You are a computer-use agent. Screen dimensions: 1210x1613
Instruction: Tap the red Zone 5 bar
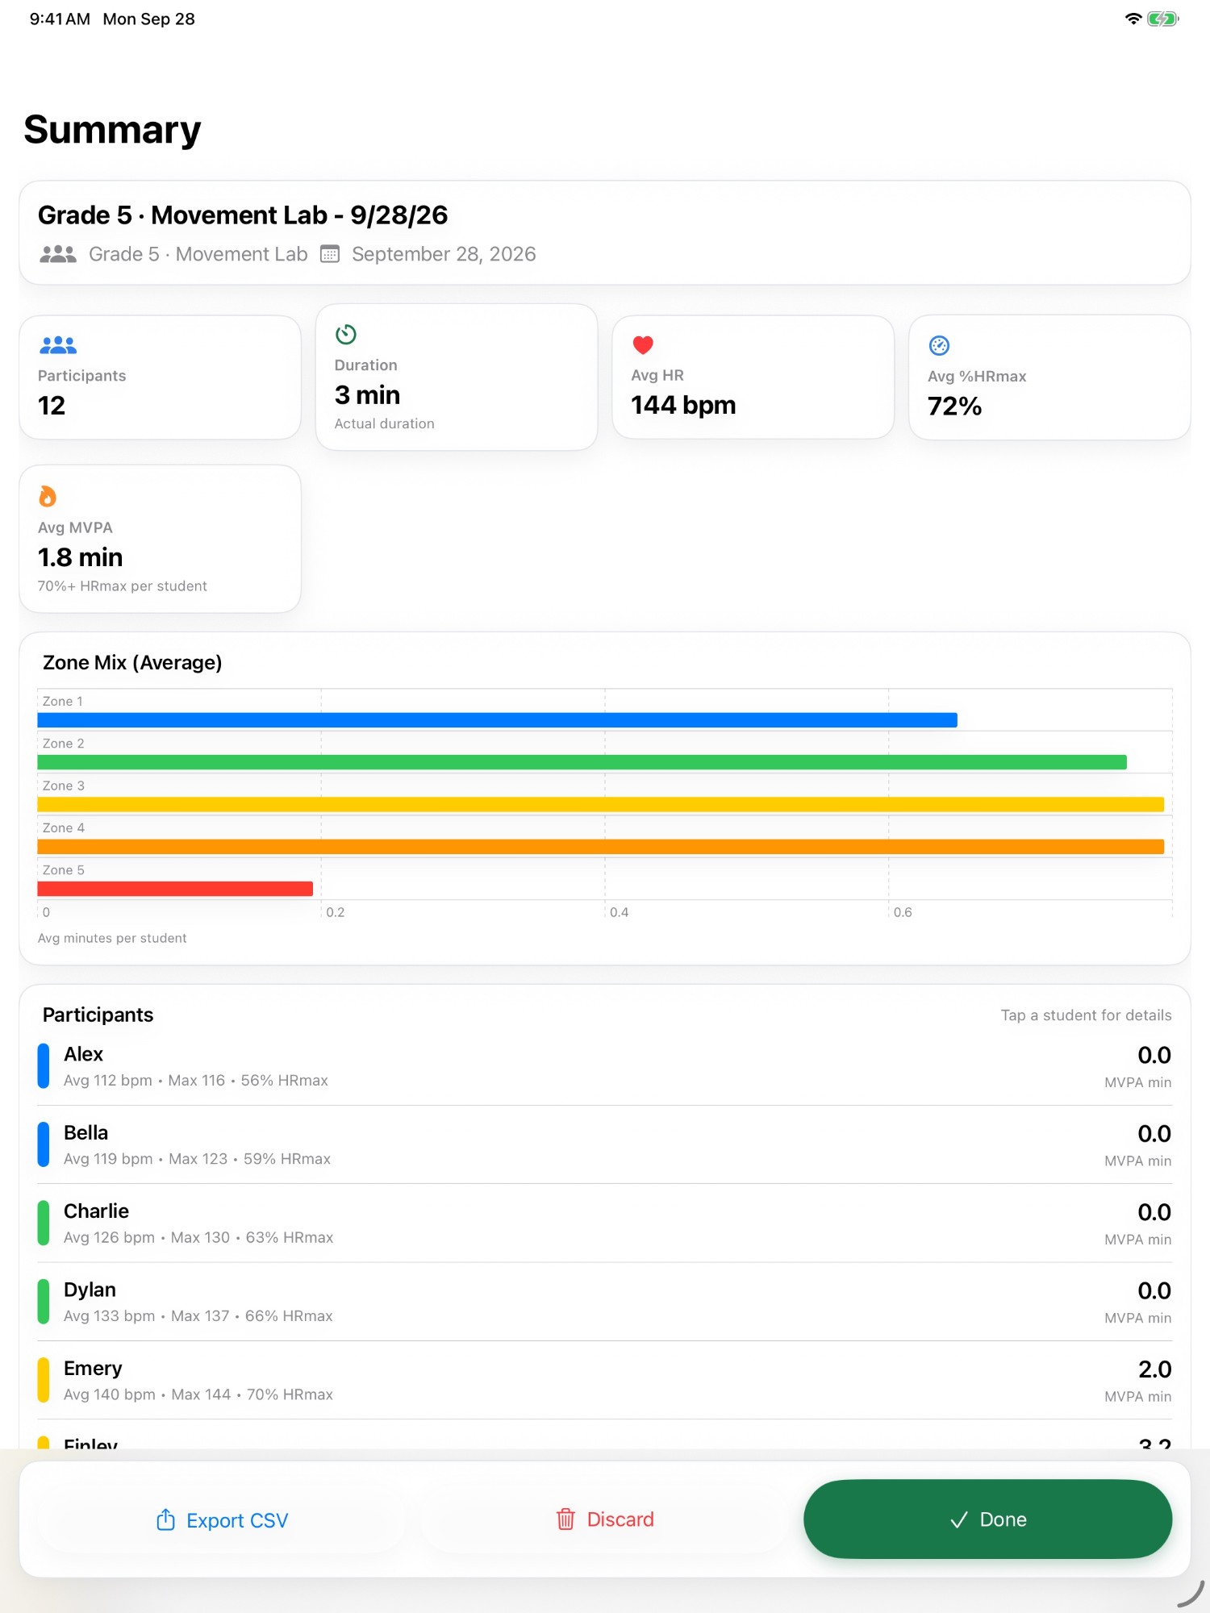click(x=175, y=889)
